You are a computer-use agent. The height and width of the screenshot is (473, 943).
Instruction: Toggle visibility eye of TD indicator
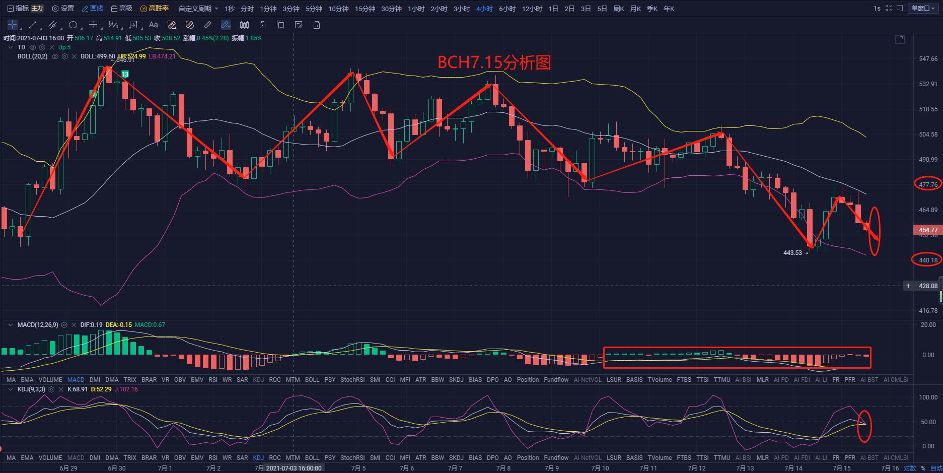point(32,47)
